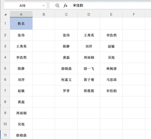Select row 1 header
The height and width of the screenshot is (139, 151).
tap(5, 24)
